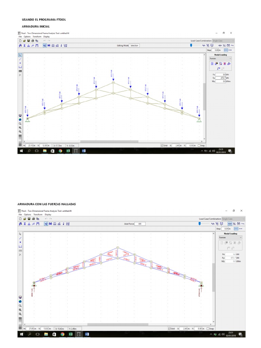The width and height of the screenshot is (261, 348).
Task: Open material parameters tool in Armadura Inicial window
Action: pos(20,46)
